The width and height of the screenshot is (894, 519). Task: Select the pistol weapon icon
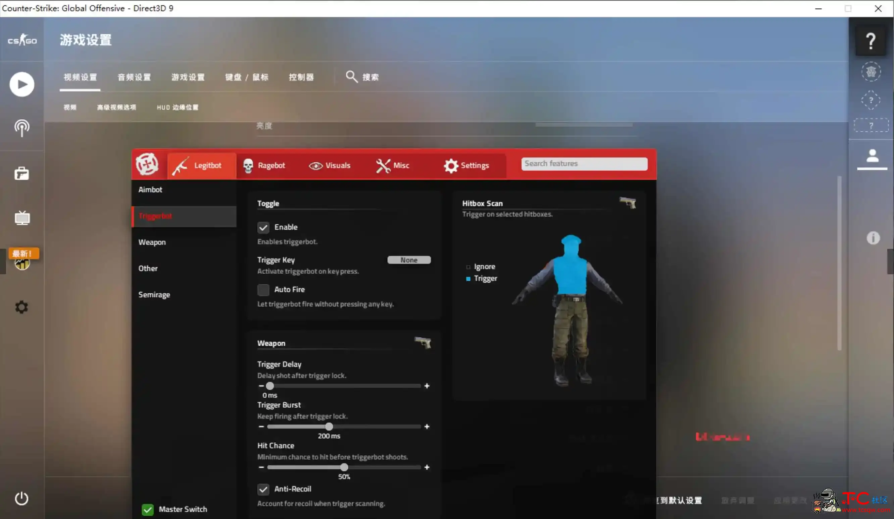422,342
